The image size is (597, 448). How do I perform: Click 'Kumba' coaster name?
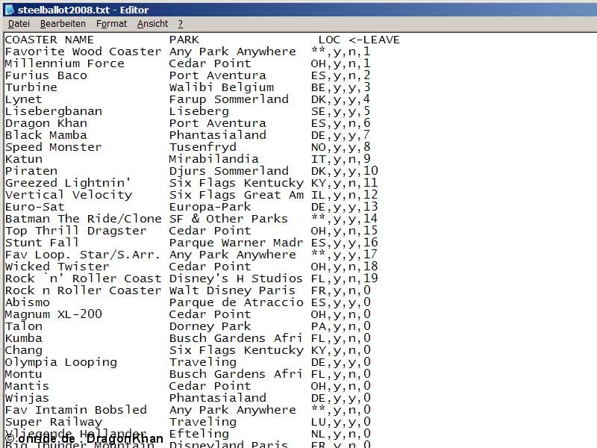pyautogui.click(x=24, y=338)
